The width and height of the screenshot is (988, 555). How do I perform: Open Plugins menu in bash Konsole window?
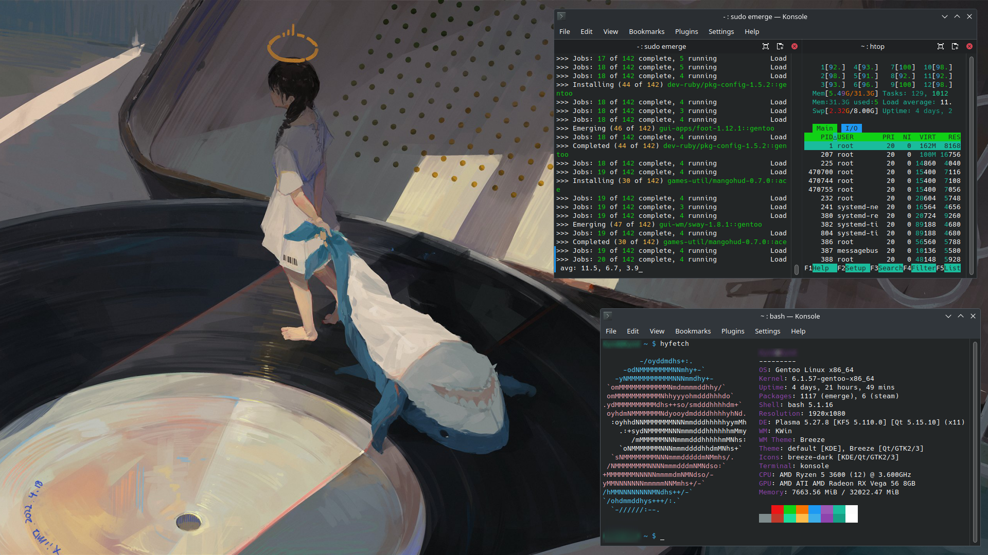[733, 331]
